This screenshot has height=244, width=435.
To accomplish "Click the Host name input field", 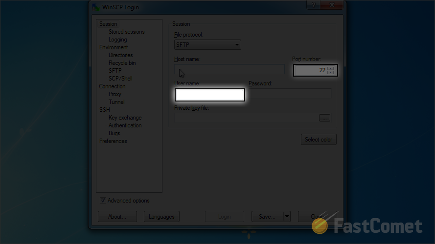I will (x=229, y=69).
